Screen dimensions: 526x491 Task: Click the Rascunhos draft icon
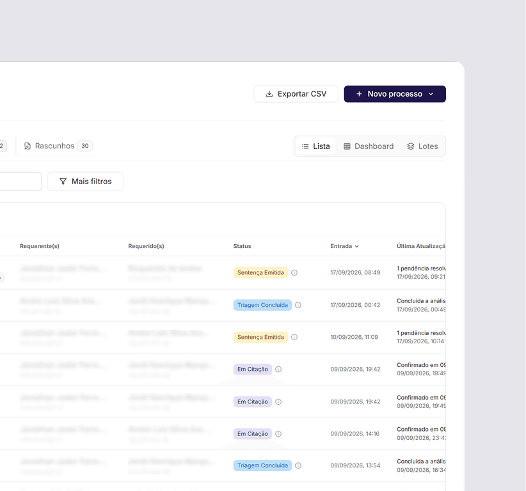[28, 146]
